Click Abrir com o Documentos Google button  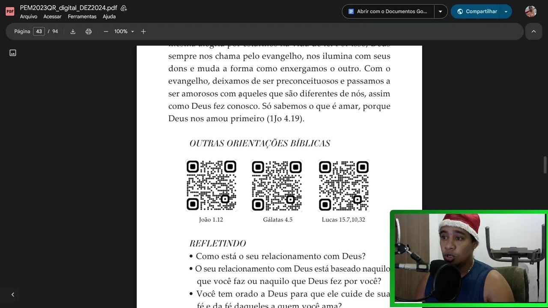point(388,12)
